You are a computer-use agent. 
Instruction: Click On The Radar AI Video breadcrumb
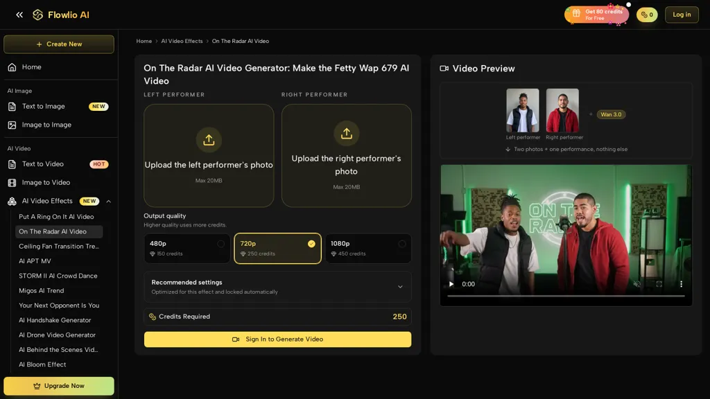[241, 41]
